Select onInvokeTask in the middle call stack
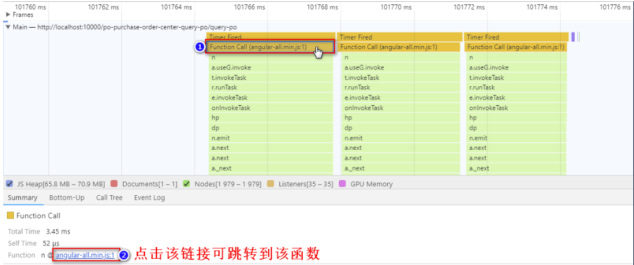Image resolution: width=634 pixels, height=265 pixels. click(401, 108)
